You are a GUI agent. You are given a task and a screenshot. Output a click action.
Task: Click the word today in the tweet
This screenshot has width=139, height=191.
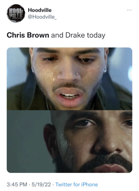96,35
